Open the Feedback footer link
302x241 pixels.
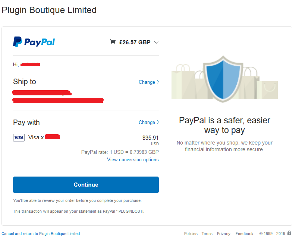click(x=244, y=234)
